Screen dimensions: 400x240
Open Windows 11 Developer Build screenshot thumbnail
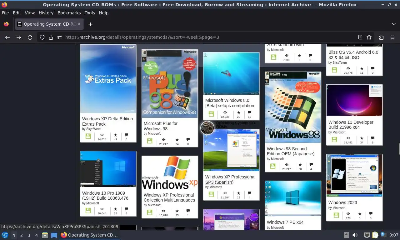pyautogui.click(x=354, y=100)
